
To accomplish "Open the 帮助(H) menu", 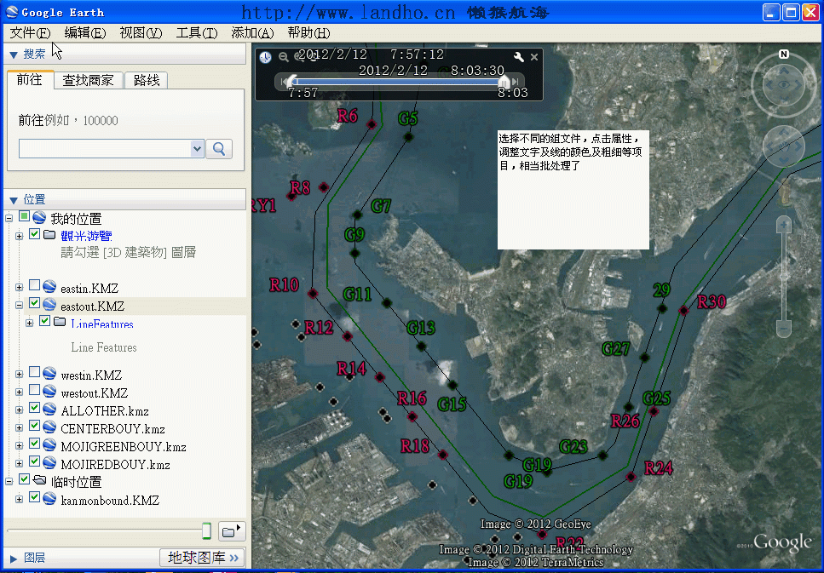I will click(x=308, y=33).
